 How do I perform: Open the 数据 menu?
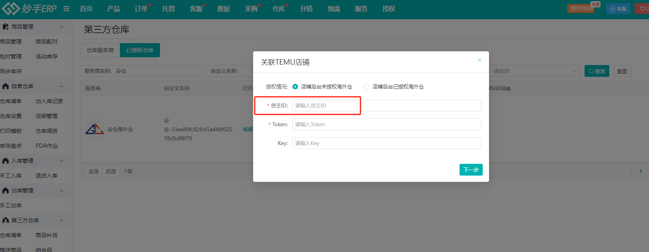[x=224, y=9]
